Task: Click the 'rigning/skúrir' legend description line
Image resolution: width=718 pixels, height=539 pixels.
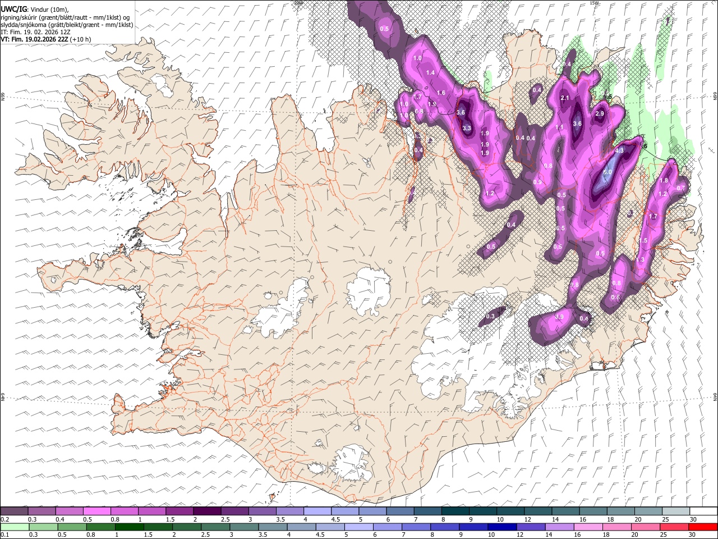Action: pos(65,17)
